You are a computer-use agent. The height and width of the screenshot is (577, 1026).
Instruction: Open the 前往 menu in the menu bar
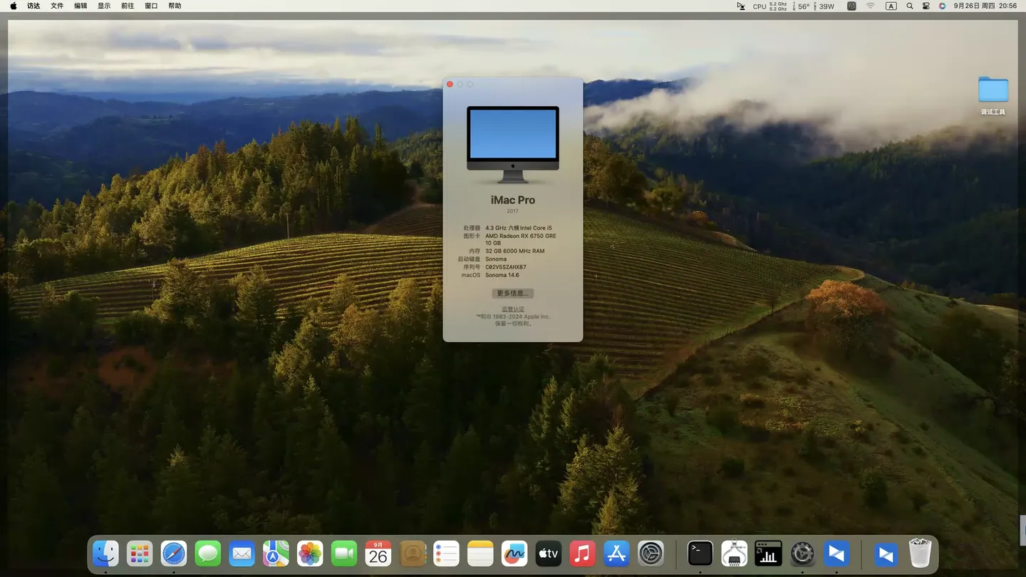[x=128, y=6]
